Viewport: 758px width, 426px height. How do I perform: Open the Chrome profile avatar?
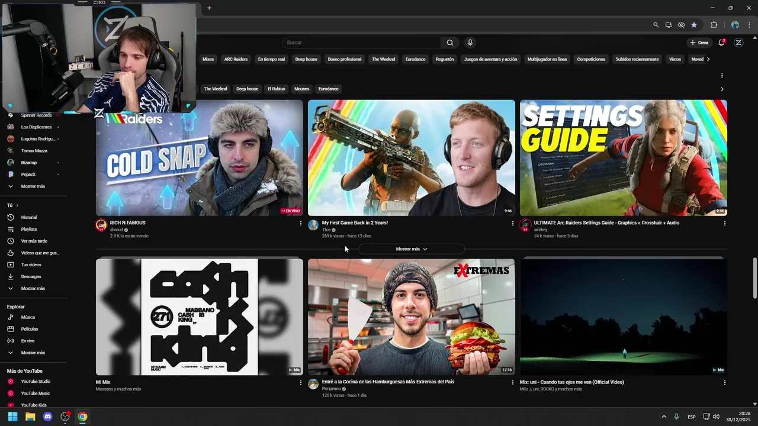[735, 25]
